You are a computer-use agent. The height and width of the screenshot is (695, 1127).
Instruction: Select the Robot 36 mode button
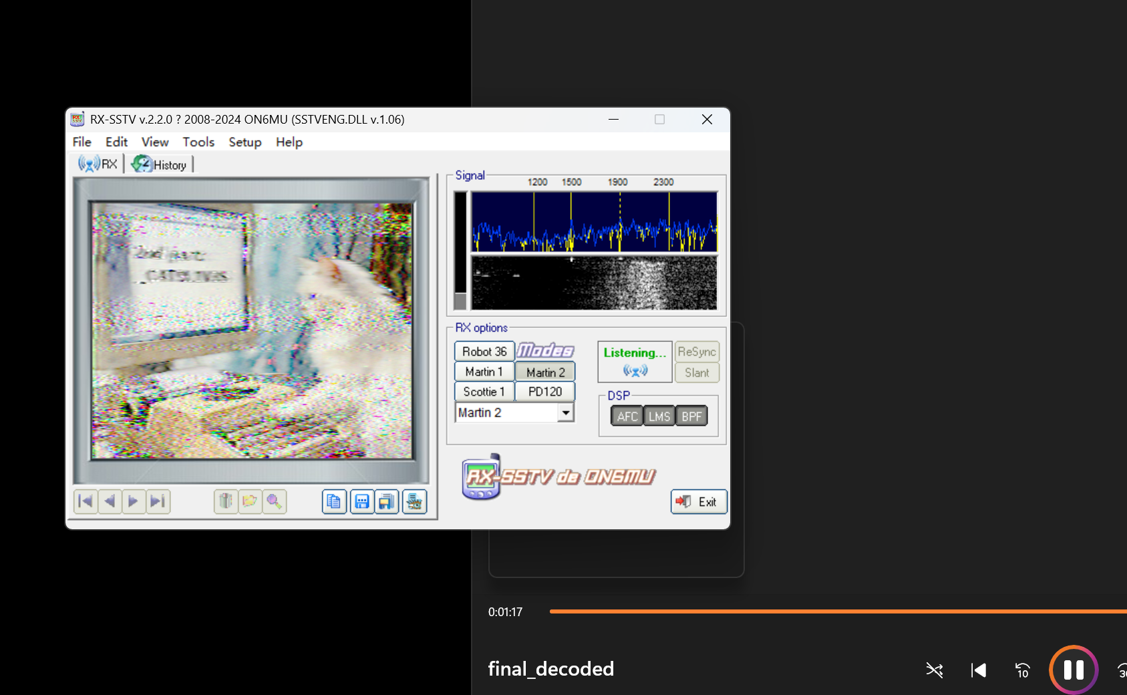[484, 352]
